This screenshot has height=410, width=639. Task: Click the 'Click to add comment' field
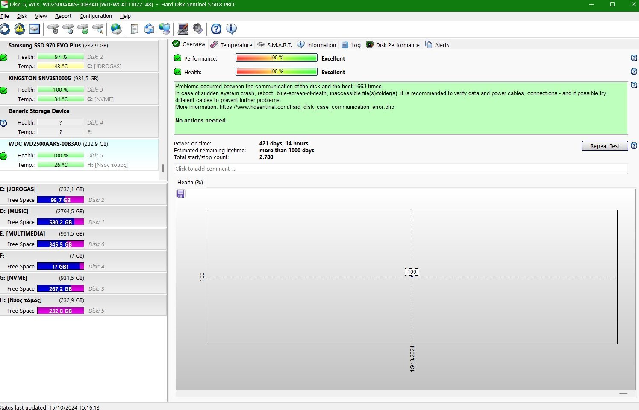click(400, 169)
